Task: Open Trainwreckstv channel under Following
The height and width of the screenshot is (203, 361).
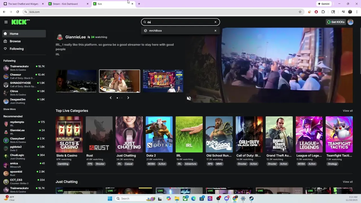Action: [x=24, y=68]
